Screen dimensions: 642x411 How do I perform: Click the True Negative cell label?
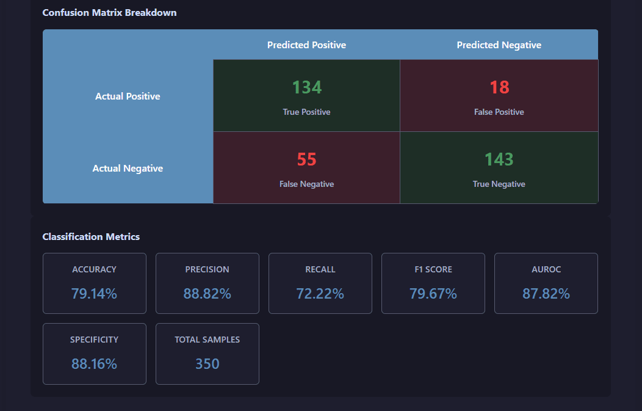point(499,184)
